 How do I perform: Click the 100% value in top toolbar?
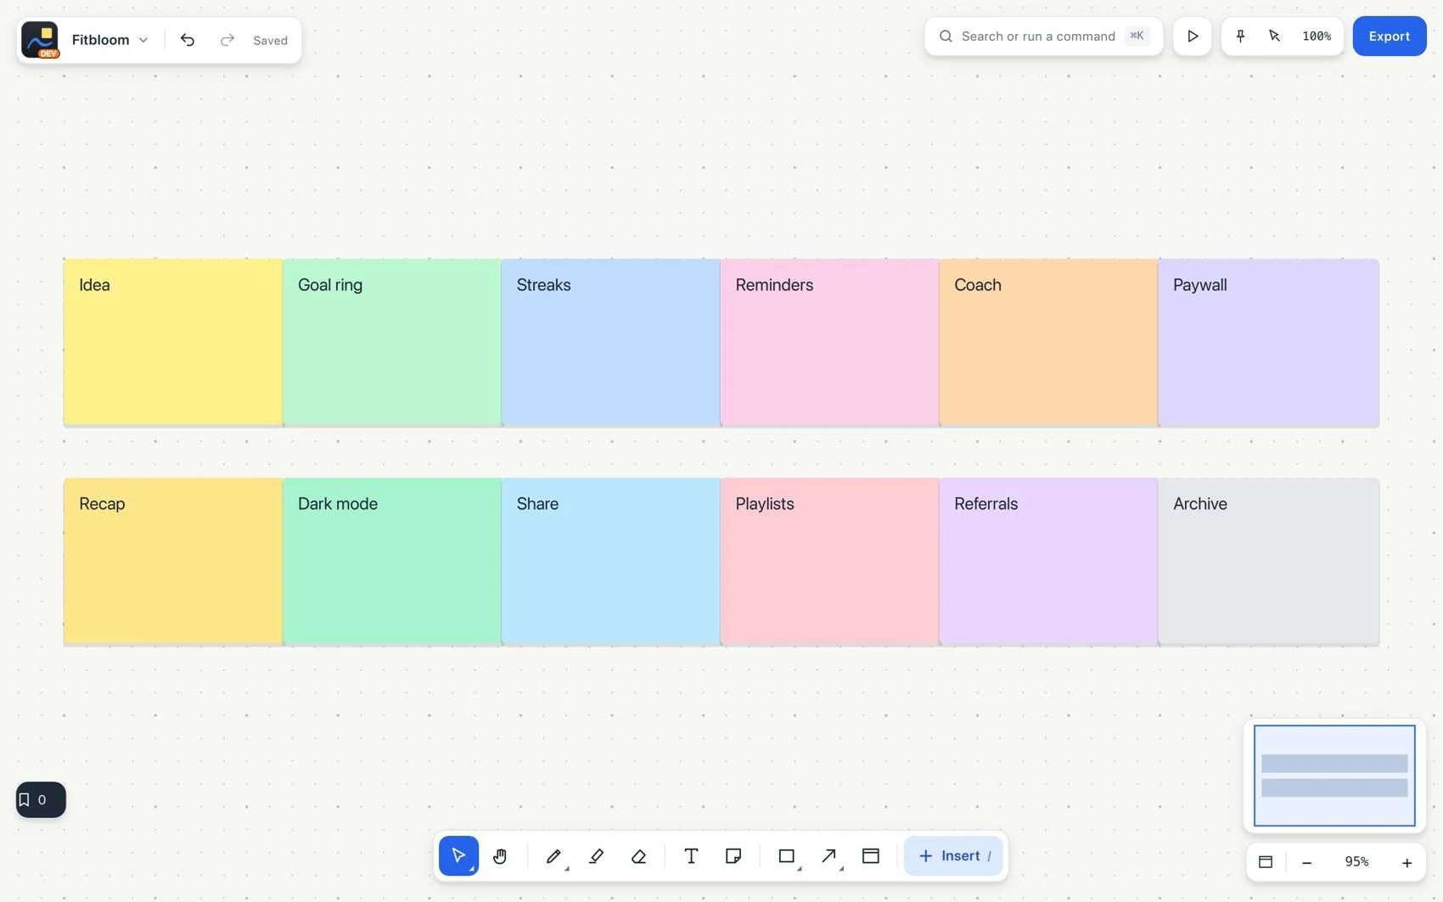(1317, 36)
